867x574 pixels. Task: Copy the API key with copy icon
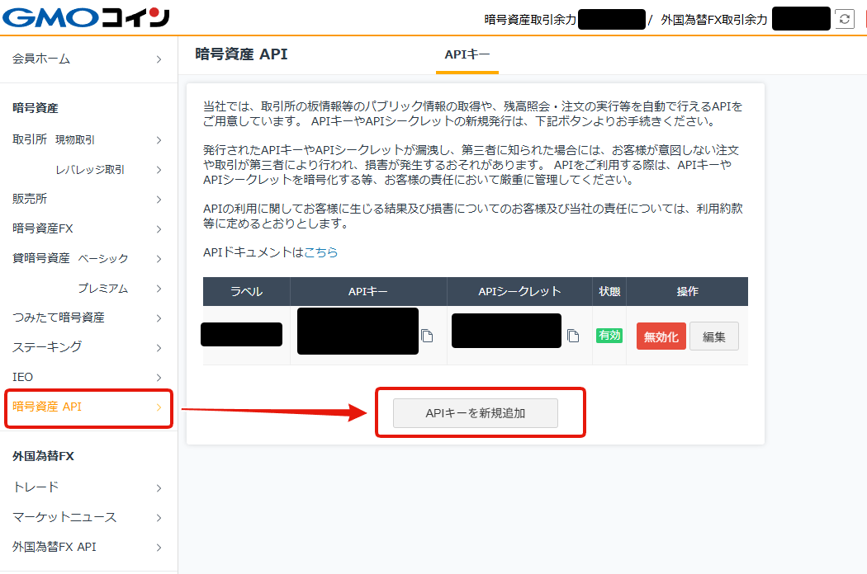tap(427, 336)
